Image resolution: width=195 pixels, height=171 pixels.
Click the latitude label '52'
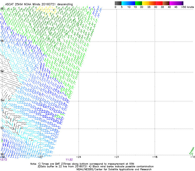tap(2, 128)
